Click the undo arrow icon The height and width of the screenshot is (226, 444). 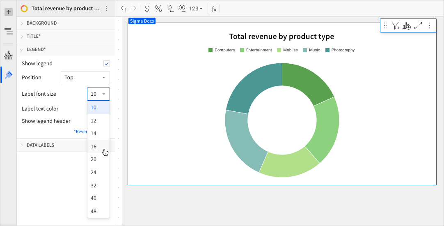coord(124,9)
